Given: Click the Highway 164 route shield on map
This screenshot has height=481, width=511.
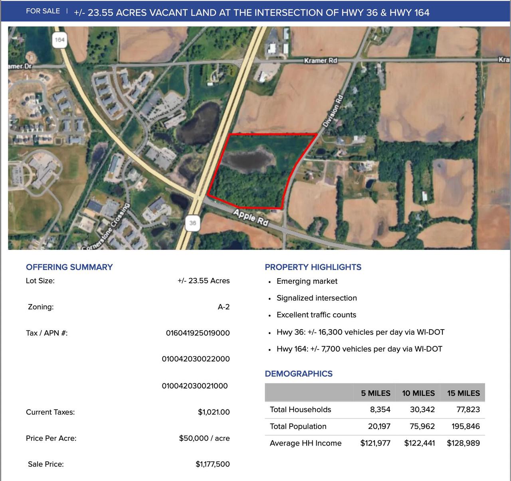Looking at the screenshot, I should [x=59, y=40].
